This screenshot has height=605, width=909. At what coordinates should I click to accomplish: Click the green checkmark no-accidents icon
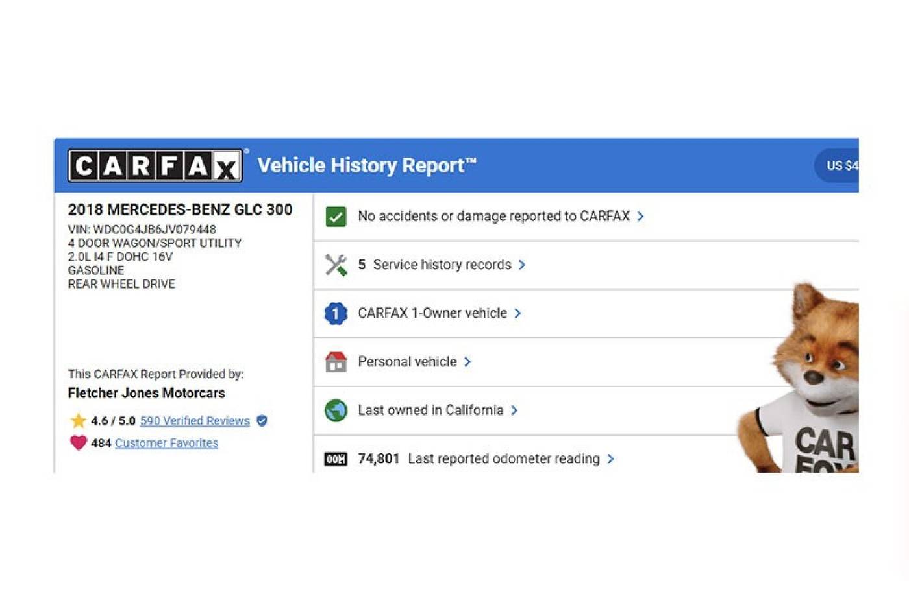336,217
